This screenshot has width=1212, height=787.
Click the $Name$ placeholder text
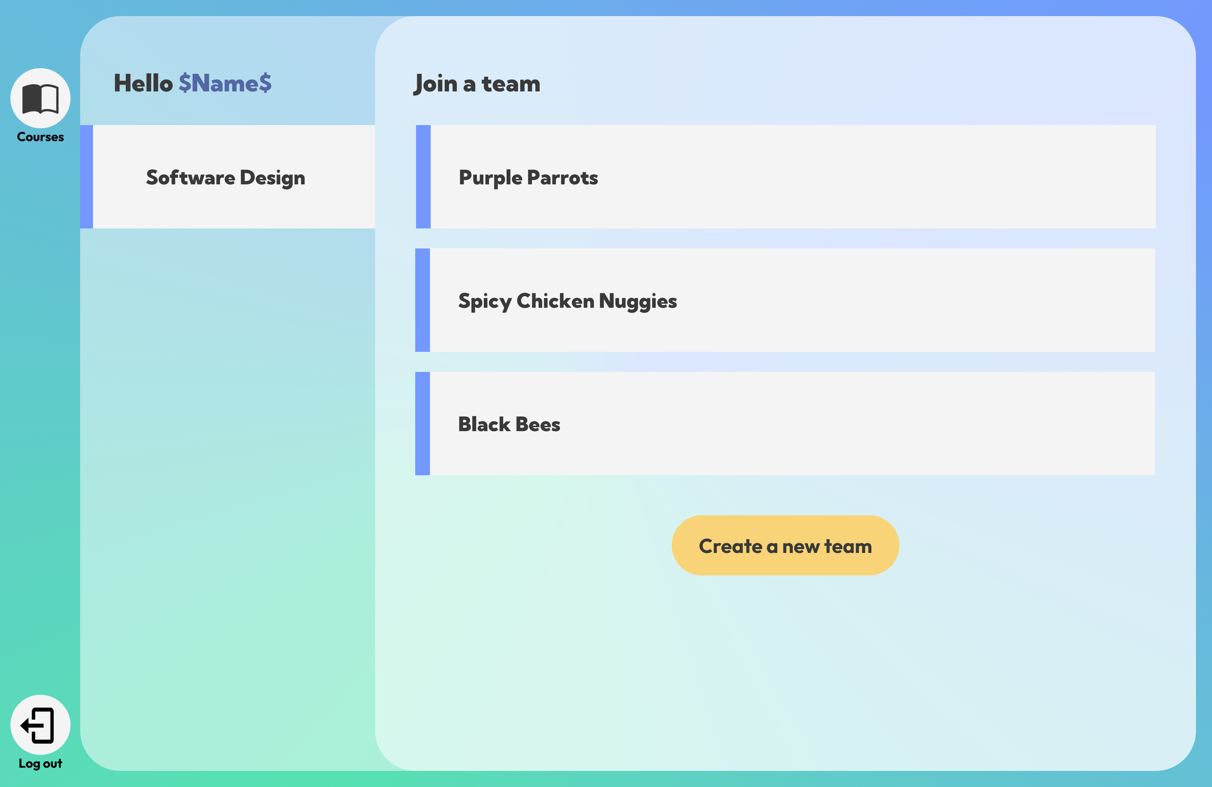(224, 83)
